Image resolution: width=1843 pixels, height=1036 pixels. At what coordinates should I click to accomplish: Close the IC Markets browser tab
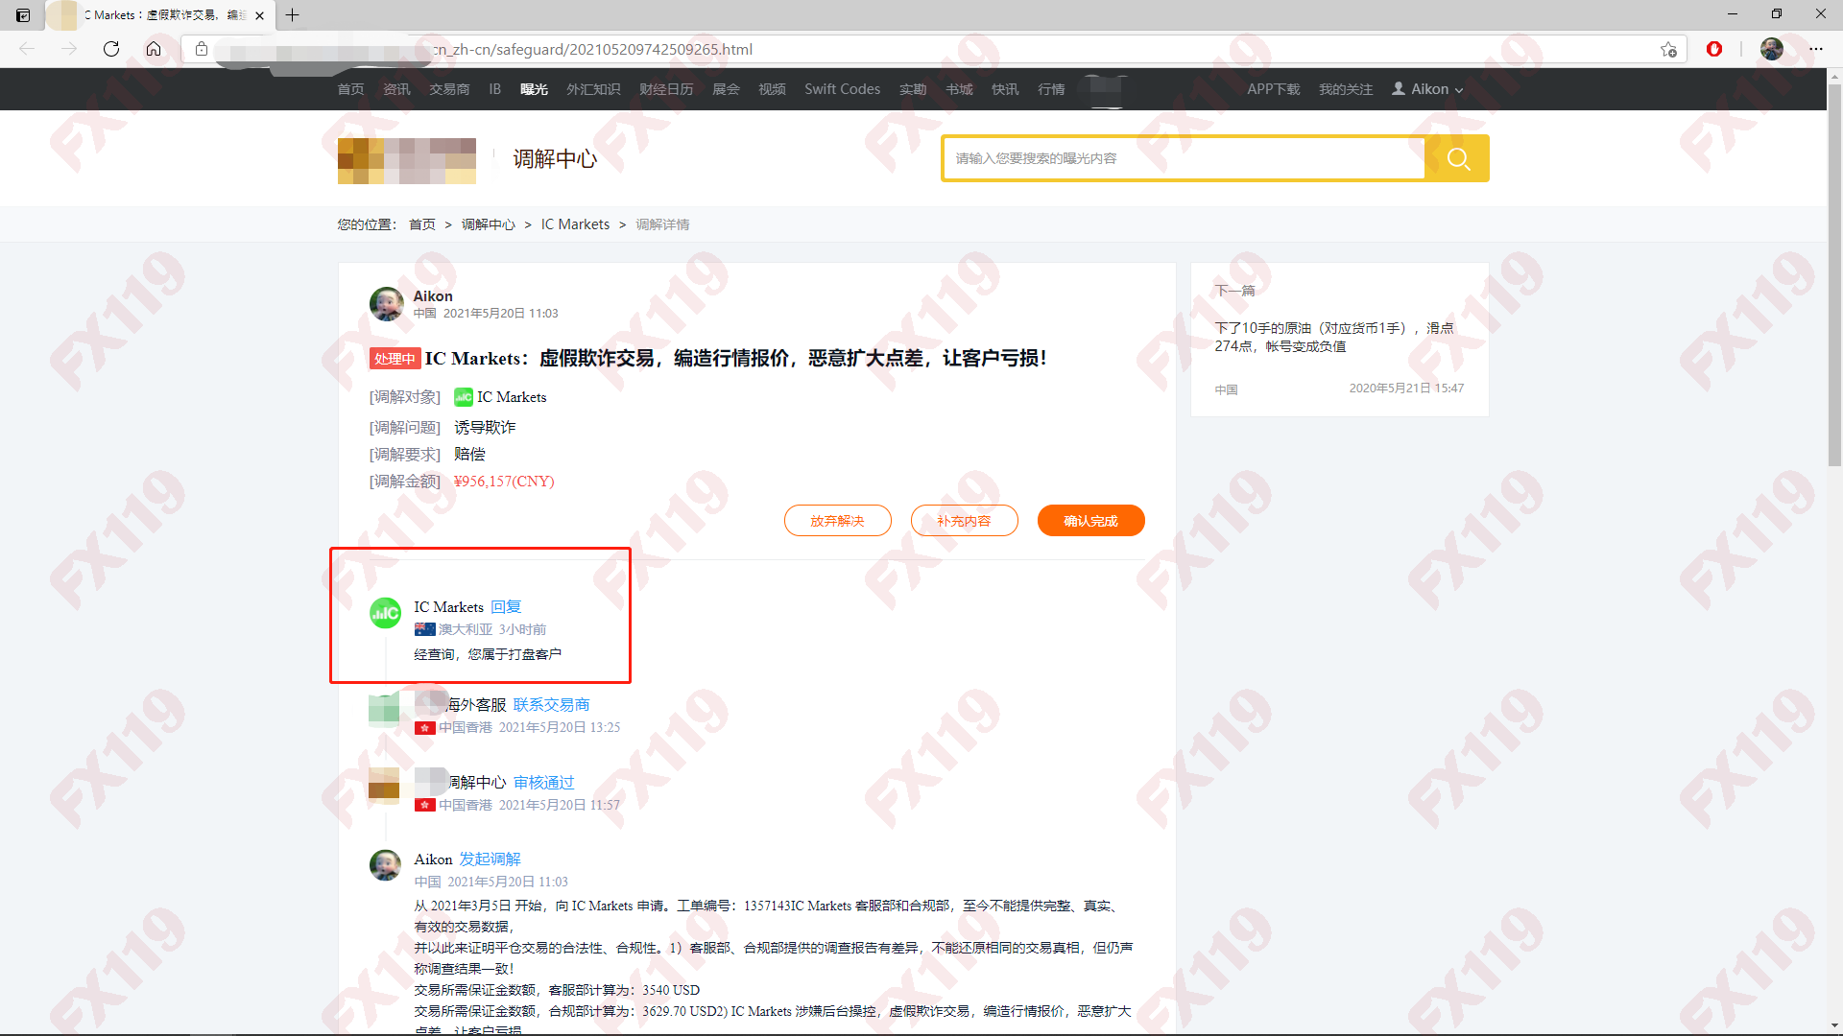coord(259,15)
